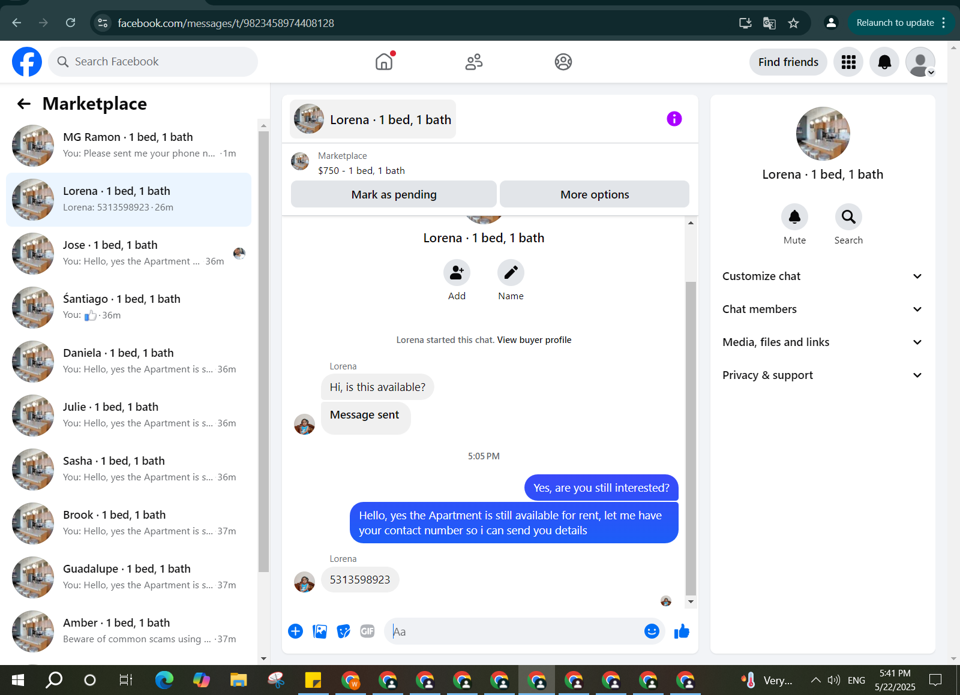Expand the Customize chat section

(822, 276)
